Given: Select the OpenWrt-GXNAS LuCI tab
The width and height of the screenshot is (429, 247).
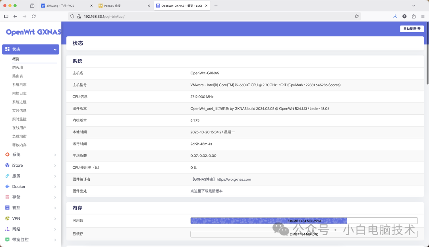Looking at the screenshot, I should pos(182,6).
